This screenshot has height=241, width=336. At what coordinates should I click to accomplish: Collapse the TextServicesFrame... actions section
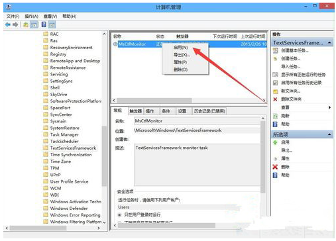click(329, 42)
